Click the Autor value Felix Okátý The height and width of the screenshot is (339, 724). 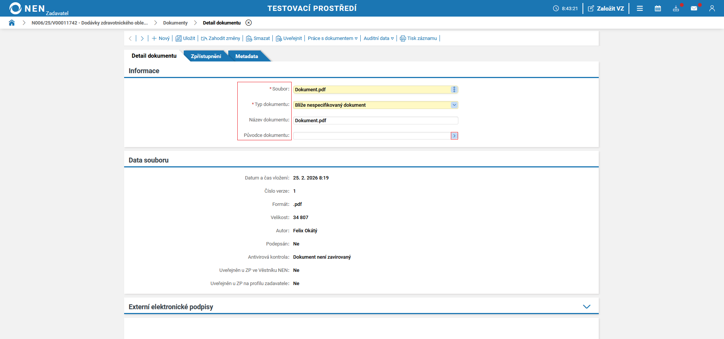(305, 231)
